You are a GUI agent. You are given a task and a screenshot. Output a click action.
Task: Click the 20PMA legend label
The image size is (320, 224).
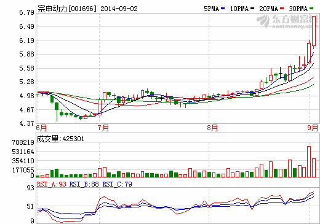click(269, 9)
